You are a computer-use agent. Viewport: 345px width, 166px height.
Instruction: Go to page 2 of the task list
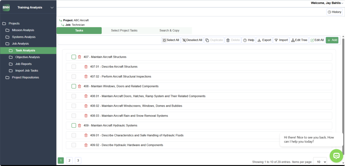coord(69,161)
